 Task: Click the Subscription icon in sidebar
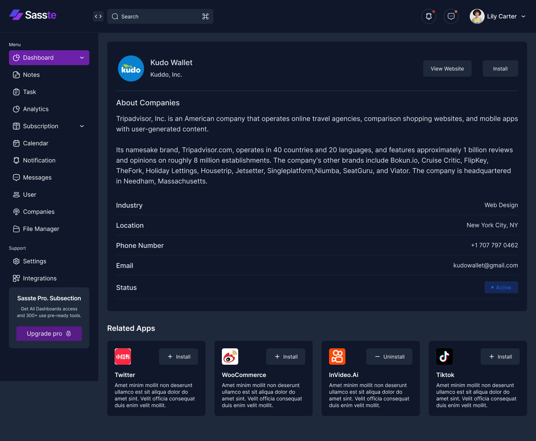coord(16,126)
